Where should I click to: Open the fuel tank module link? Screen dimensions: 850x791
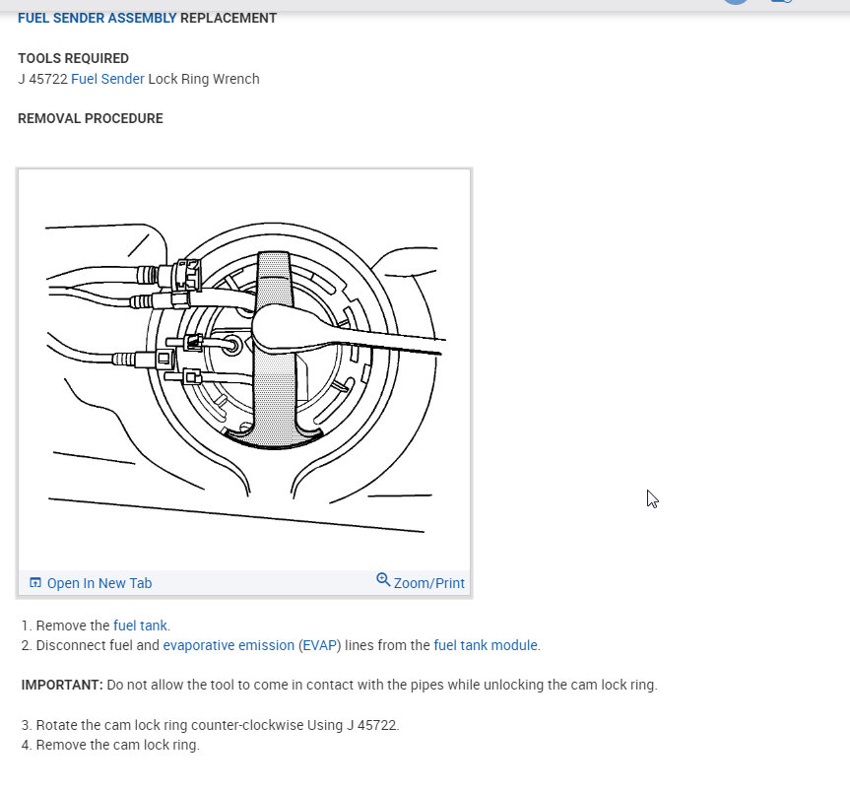coord(486,645)
